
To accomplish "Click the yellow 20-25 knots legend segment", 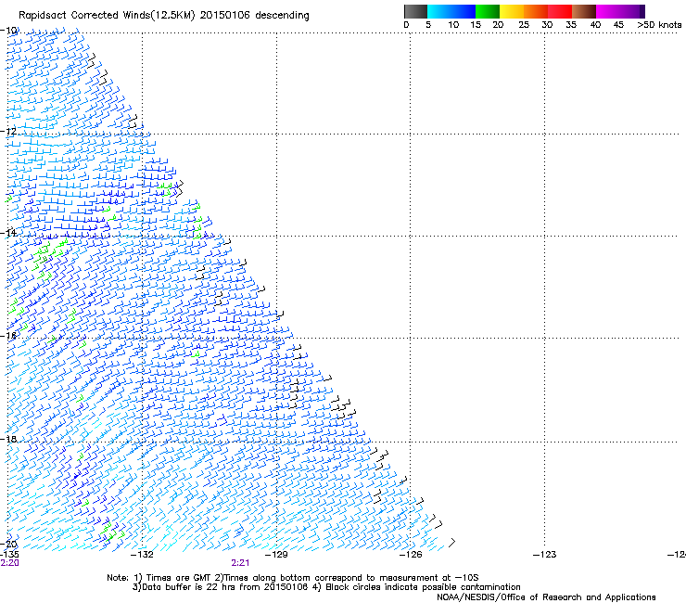I will [512, 11].
